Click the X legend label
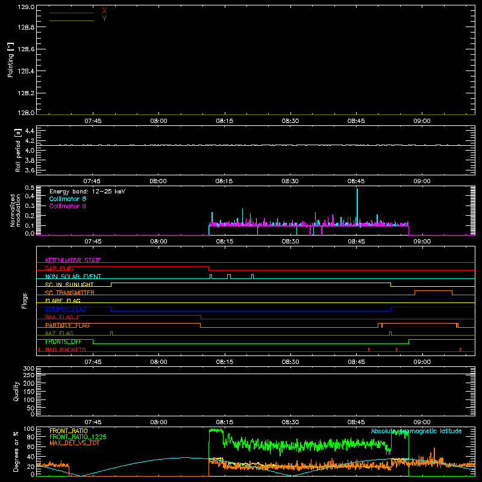Viewport: 482px width, 482px height. click(104, 11)
